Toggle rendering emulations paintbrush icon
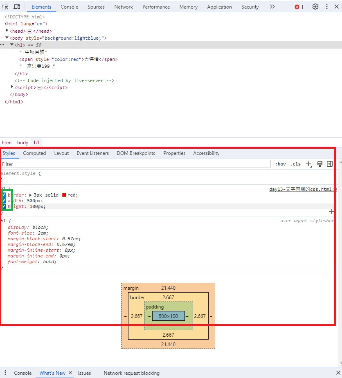342x378 pixels. tap(320, 164)
